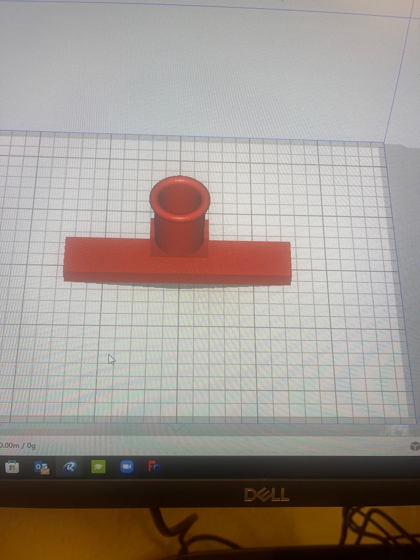Image resolution: width=420 pixels, height=560 pixels.
Task: Click the empty taskbar space right of icons
Action: [280, 467]
